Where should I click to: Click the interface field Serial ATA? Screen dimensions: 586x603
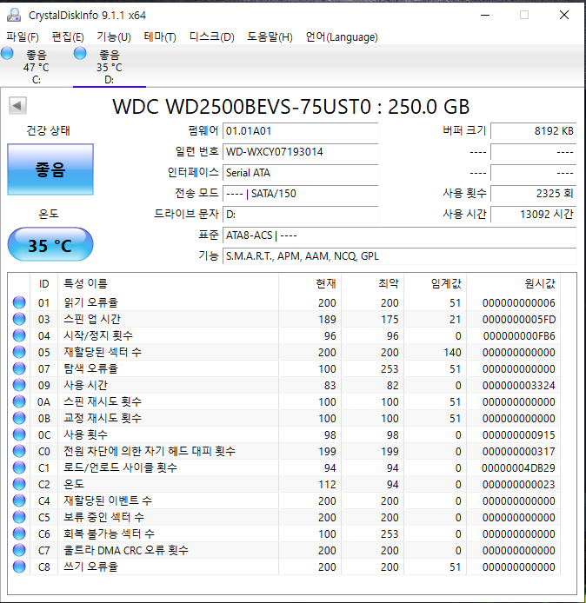point(301,173)
